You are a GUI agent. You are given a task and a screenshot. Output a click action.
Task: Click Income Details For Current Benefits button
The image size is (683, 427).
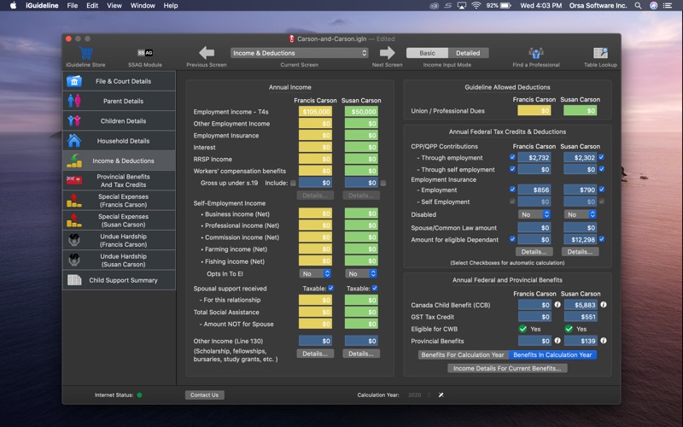coord(507,369)
